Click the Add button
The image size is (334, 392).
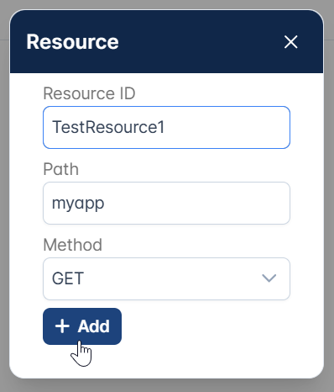pos(82,326)
